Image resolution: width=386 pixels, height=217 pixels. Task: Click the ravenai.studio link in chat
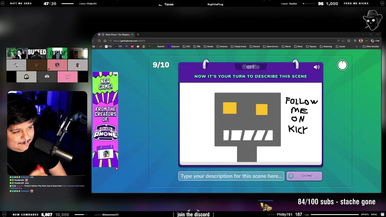pos(73,186)
